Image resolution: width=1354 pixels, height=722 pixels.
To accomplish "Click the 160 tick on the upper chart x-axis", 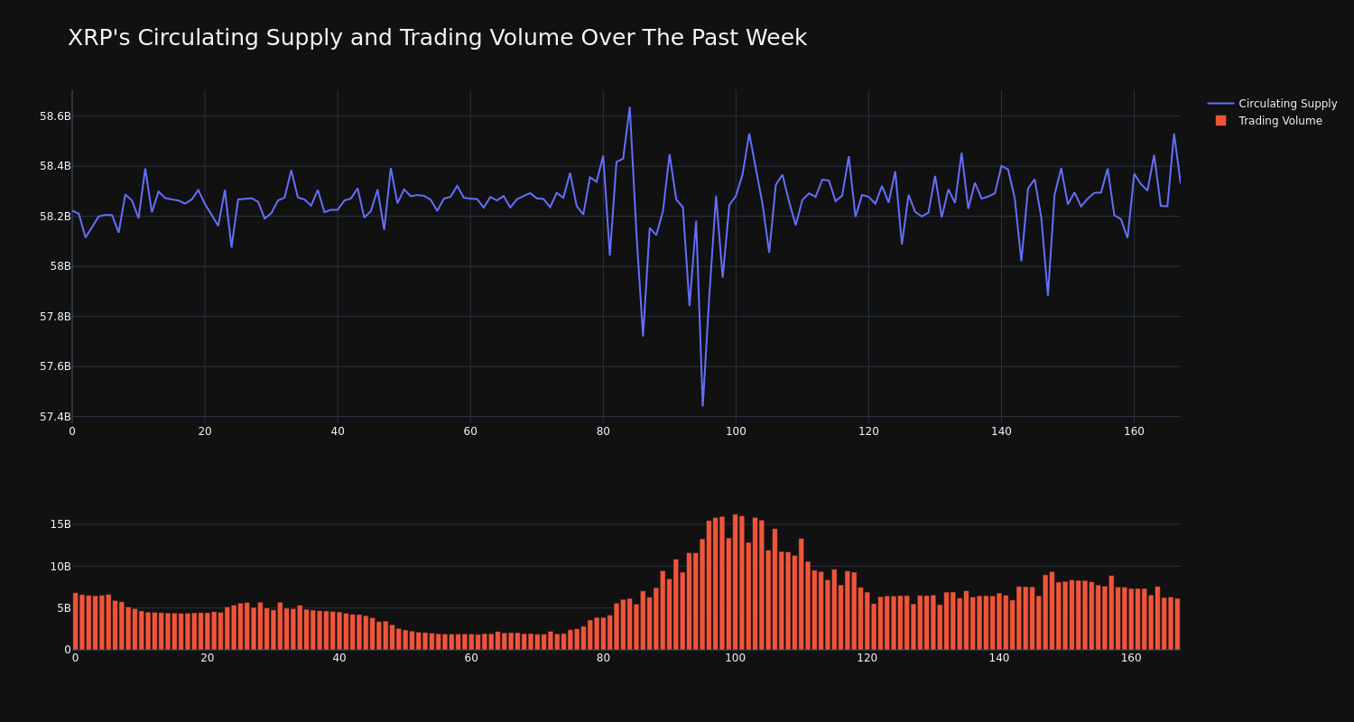I will click(1134, 431).
